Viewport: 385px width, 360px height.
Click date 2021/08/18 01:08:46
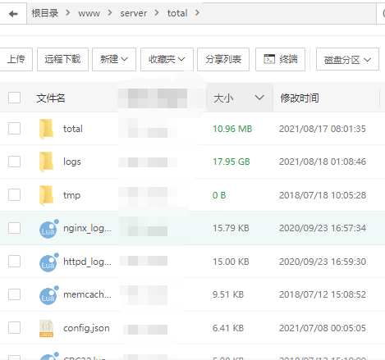point(323,162)
